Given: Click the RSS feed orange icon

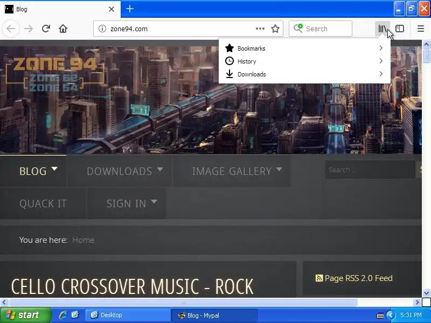Looking at the screenshot, I should [319, 278].
